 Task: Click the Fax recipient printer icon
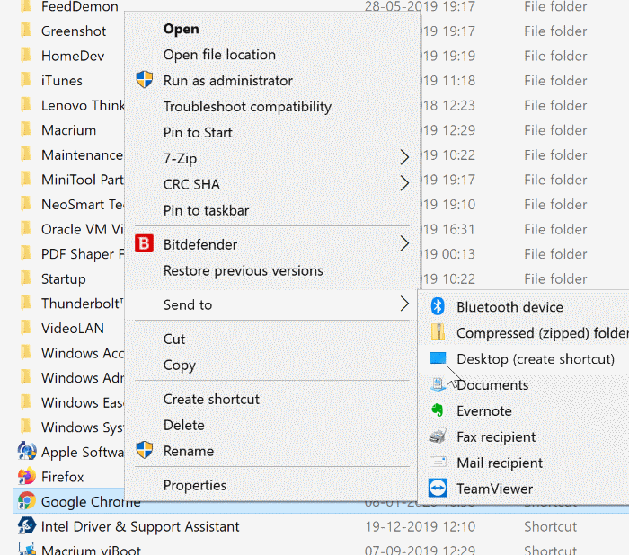coord(438,437)
